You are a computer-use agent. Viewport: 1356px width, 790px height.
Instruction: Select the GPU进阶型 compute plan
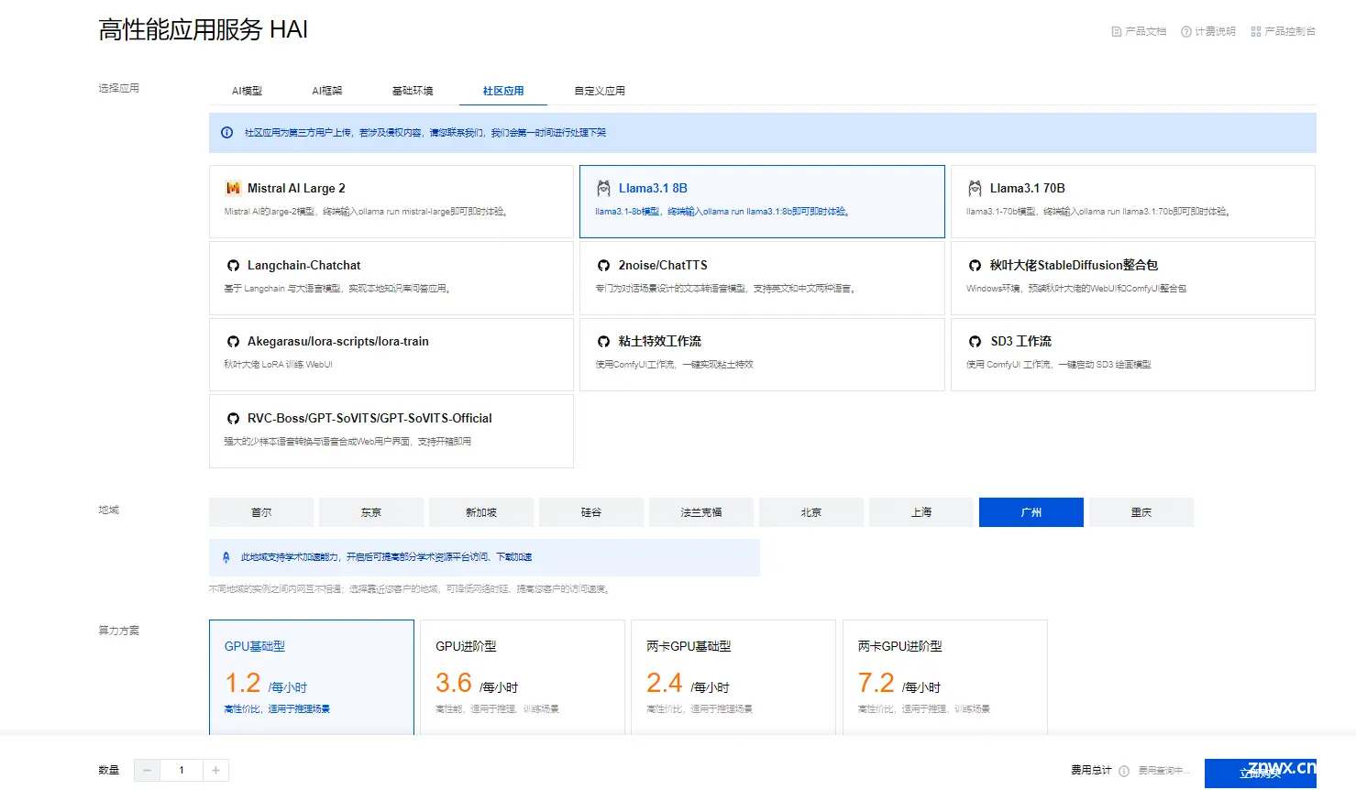[x=523, y=677]
